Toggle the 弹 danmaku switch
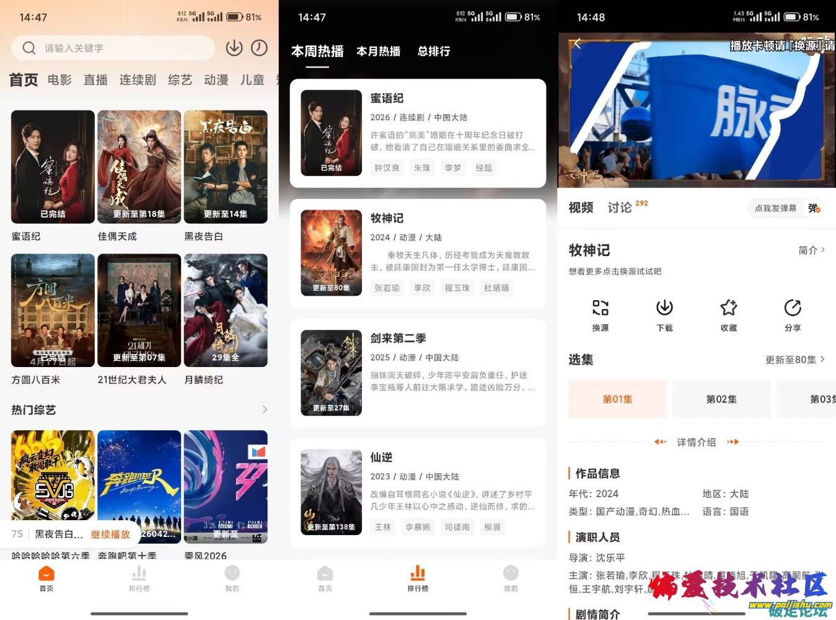 coord(814,208)
